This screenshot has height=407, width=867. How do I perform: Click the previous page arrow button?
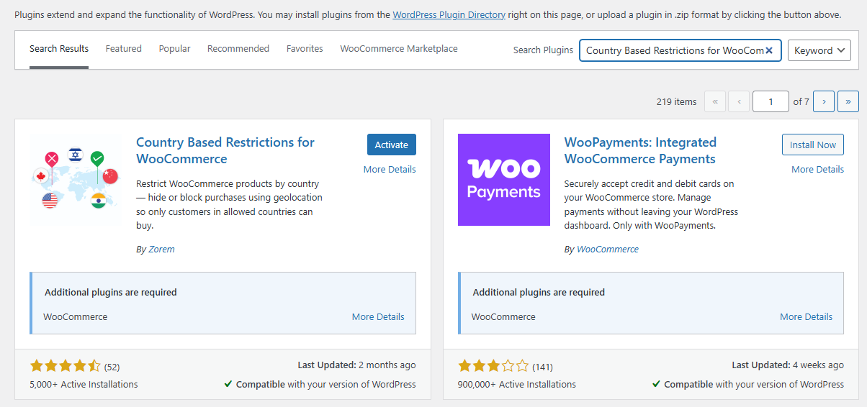pos(739,101)
